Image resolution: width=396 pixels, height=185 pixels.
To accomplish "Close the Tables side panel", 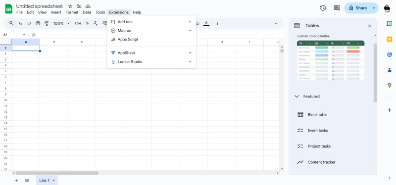I will click(369, 26).
